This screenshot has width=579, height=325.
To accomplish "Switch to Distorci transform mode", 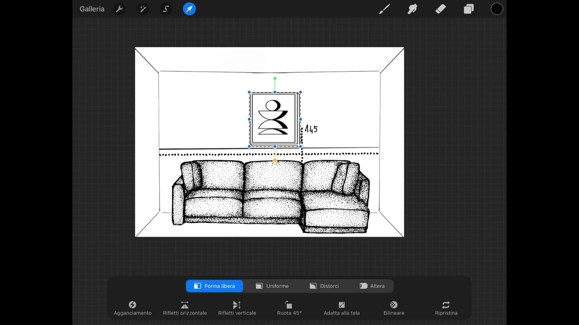I will [324, 286].
